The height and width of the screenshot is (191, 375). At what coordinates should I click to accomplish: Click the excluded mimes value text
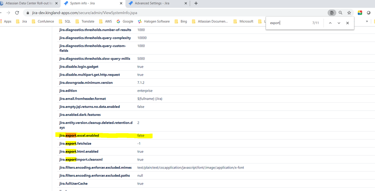191,168
